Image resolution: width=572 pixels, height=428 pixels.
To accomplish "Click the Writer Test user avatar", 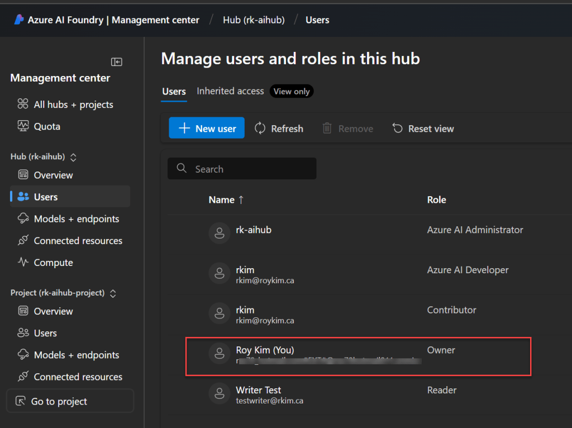I will click(219, 394).
